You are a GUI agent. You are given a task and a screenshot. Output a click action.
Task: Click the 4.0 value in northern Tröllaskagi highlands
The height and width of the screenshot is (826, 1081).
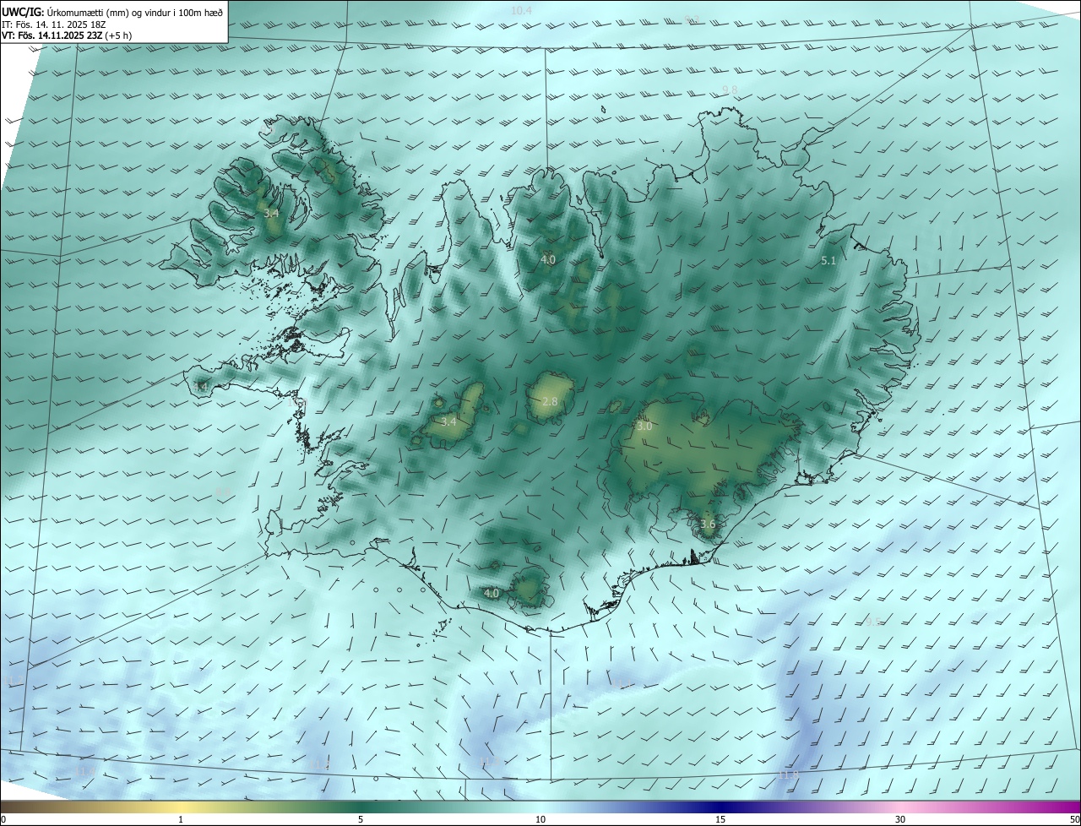[x=548, y=259]
